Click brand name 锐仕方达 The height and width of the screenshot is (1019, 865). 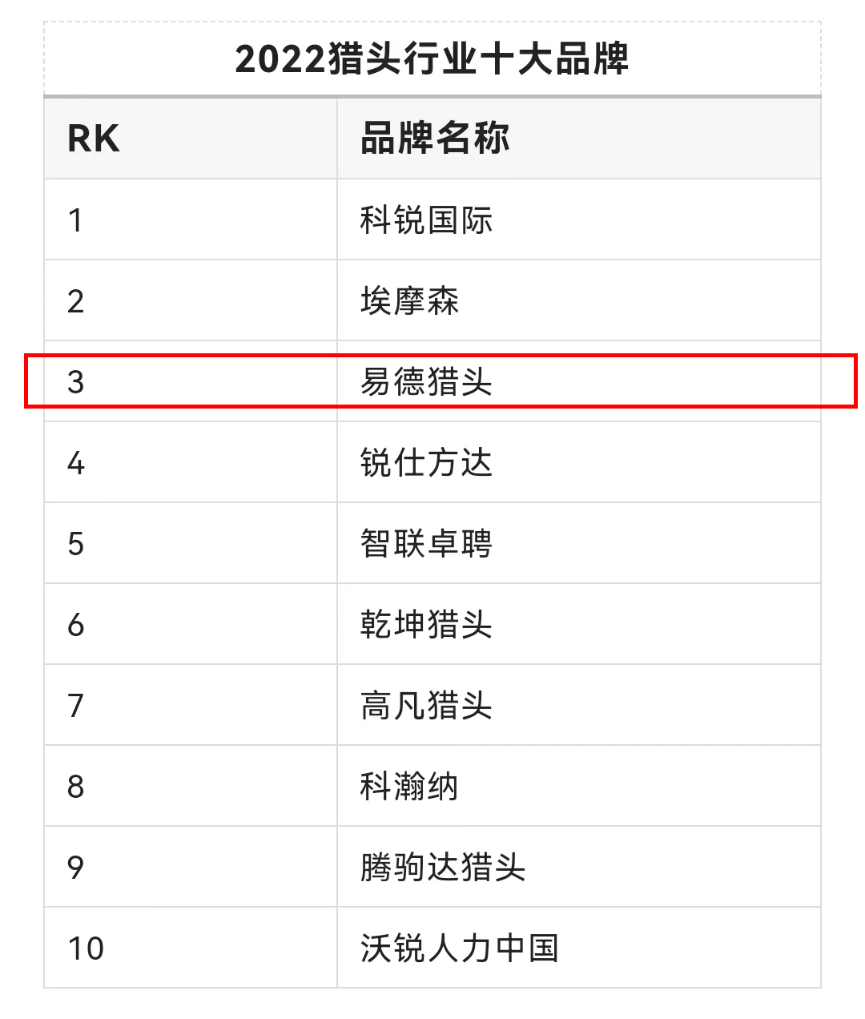coord(426,463)
